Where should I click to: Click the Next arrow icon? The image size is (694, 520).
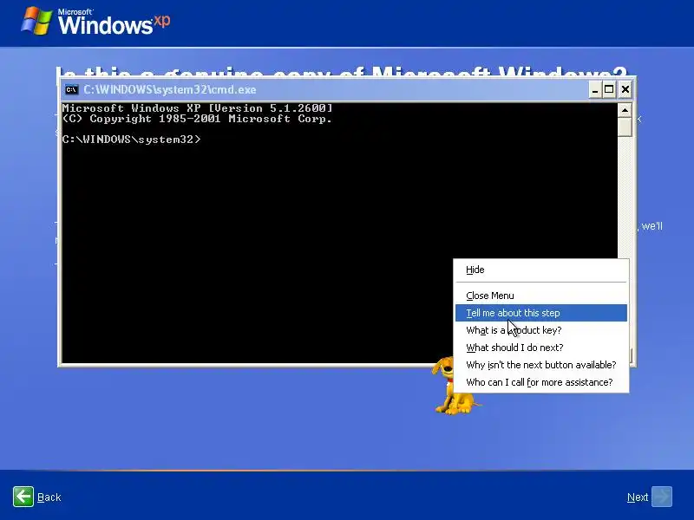(x=662, y=497)
